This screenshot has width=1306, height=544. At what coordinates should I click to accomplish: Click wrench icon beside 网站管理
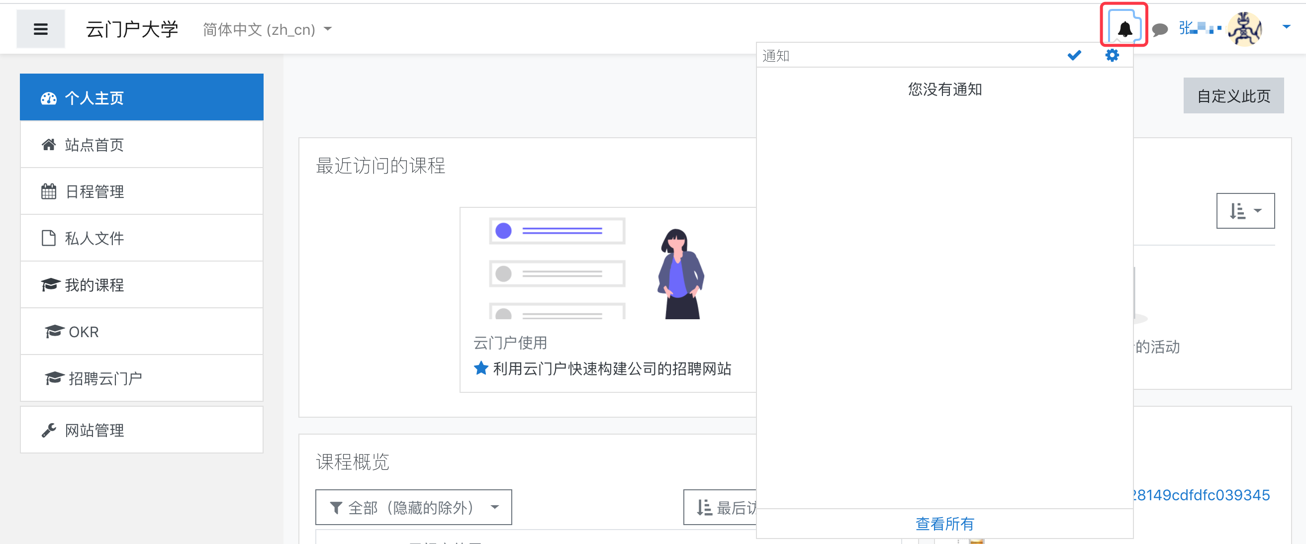pyautogui.click(x=49, y=430)
